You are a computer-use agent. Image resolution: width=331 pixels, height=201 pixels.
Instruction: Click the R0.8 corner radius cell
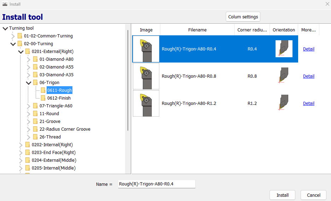[252, 76]
